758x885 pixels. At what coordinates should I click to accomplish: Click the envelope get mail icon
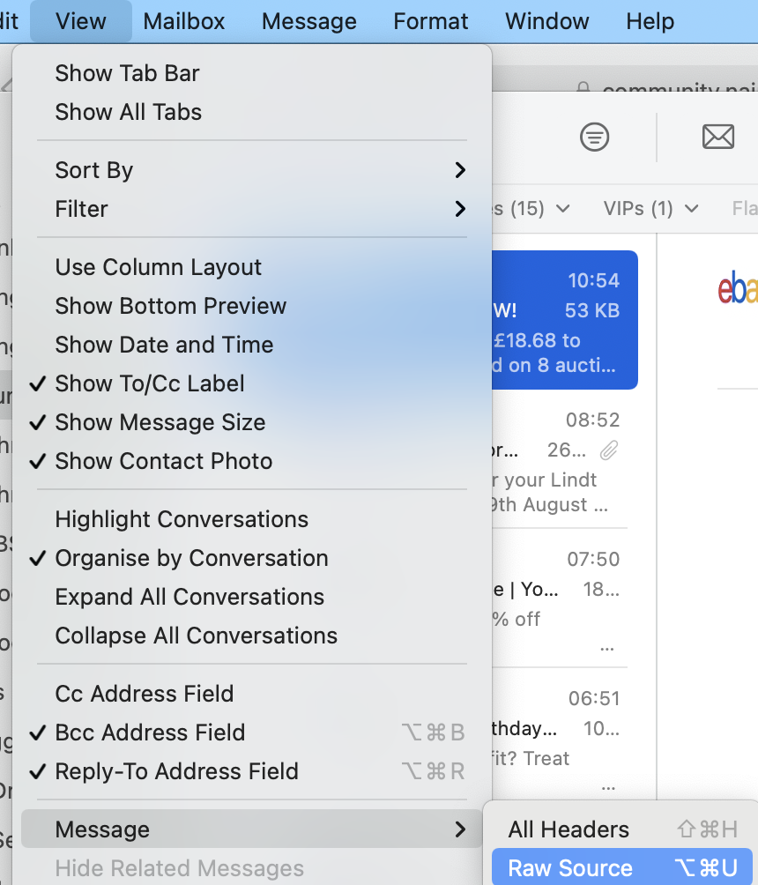coord(718,137)
